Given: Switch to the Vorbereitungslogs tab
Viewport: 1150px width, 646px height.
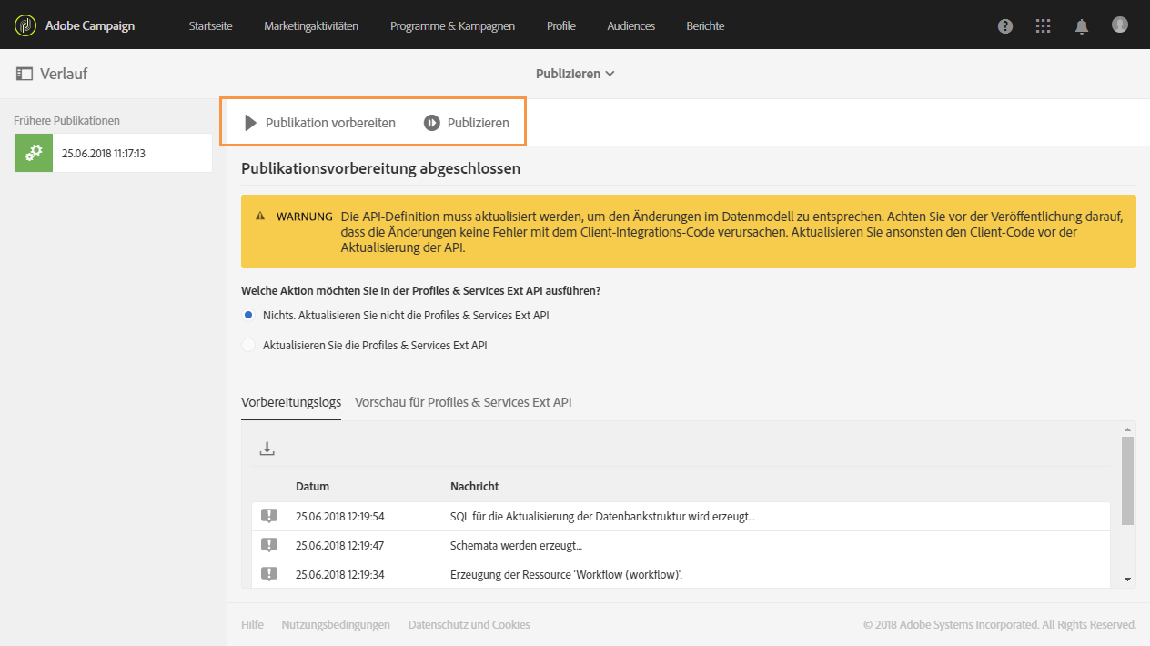Looking at the screenshot, I should pyautogui.click(x=291, y=402).
